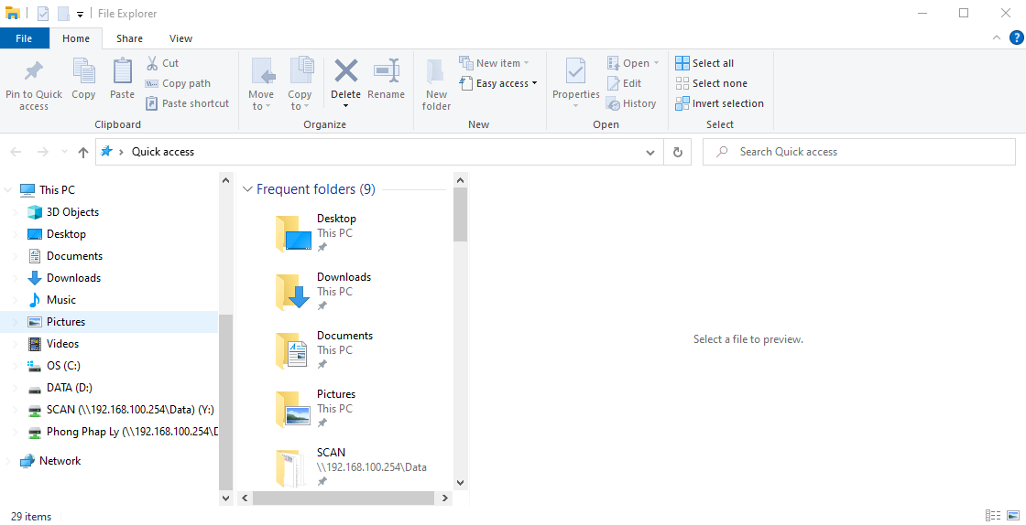Switch to details view icon in status bar
Image resolution: width=1026 pixels, height=525 pixels.
(x=993, y=516)
